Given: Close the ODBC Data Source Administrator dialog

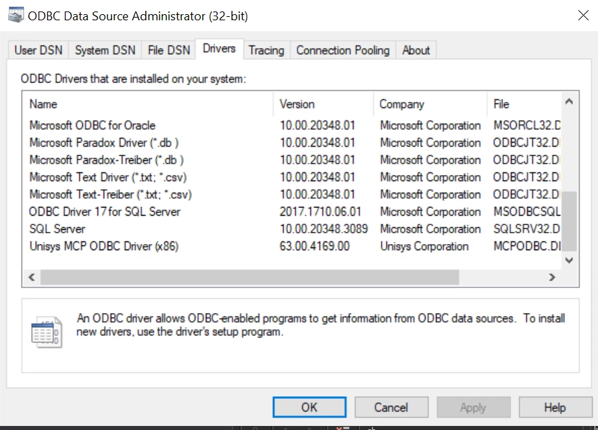Looking at the screenshot, I should click(583, 16).
